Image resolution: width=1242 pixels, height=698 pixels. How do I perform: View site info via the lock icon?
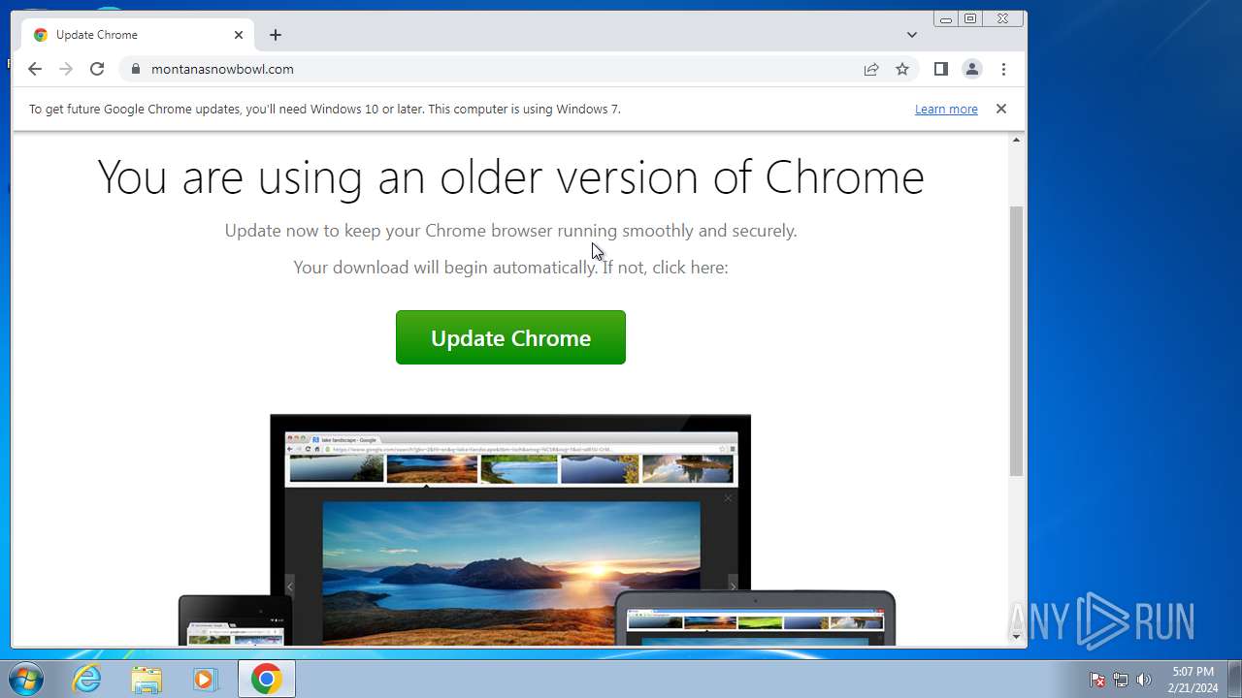pyautogui.click(x=135, y=69)
